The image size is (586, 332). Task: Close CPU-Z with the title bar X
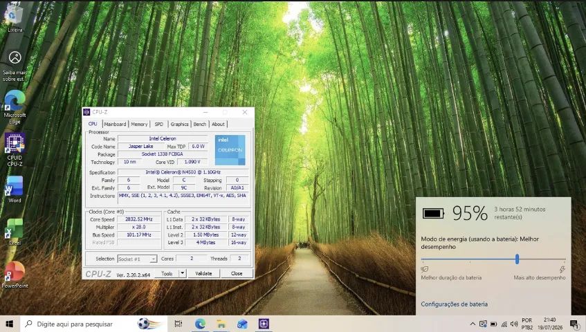tap(245, 112)
